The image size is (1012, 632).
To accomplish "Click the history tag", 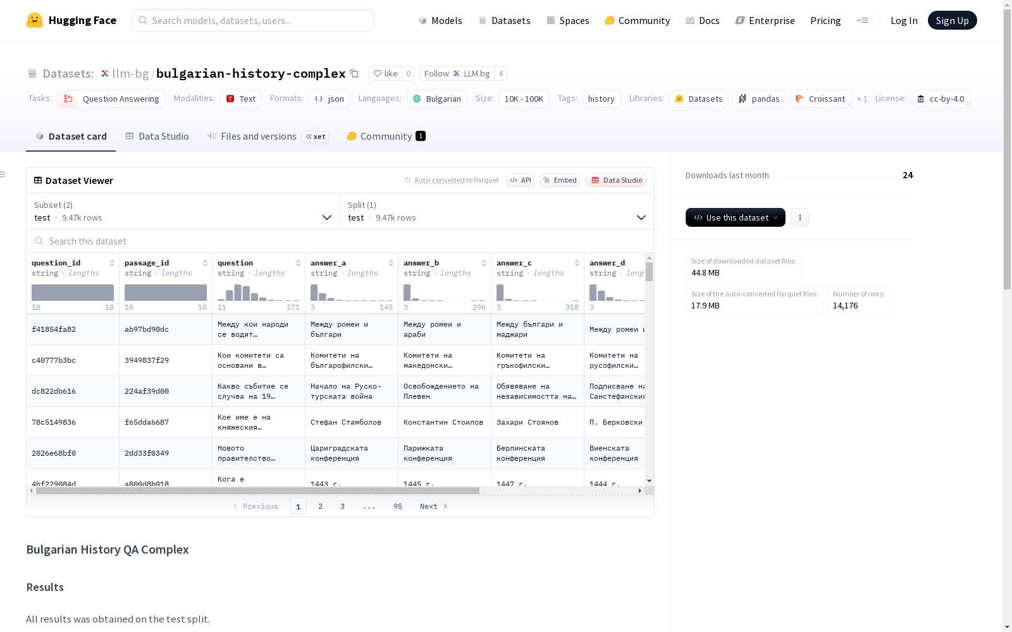I will pos(601,99).
